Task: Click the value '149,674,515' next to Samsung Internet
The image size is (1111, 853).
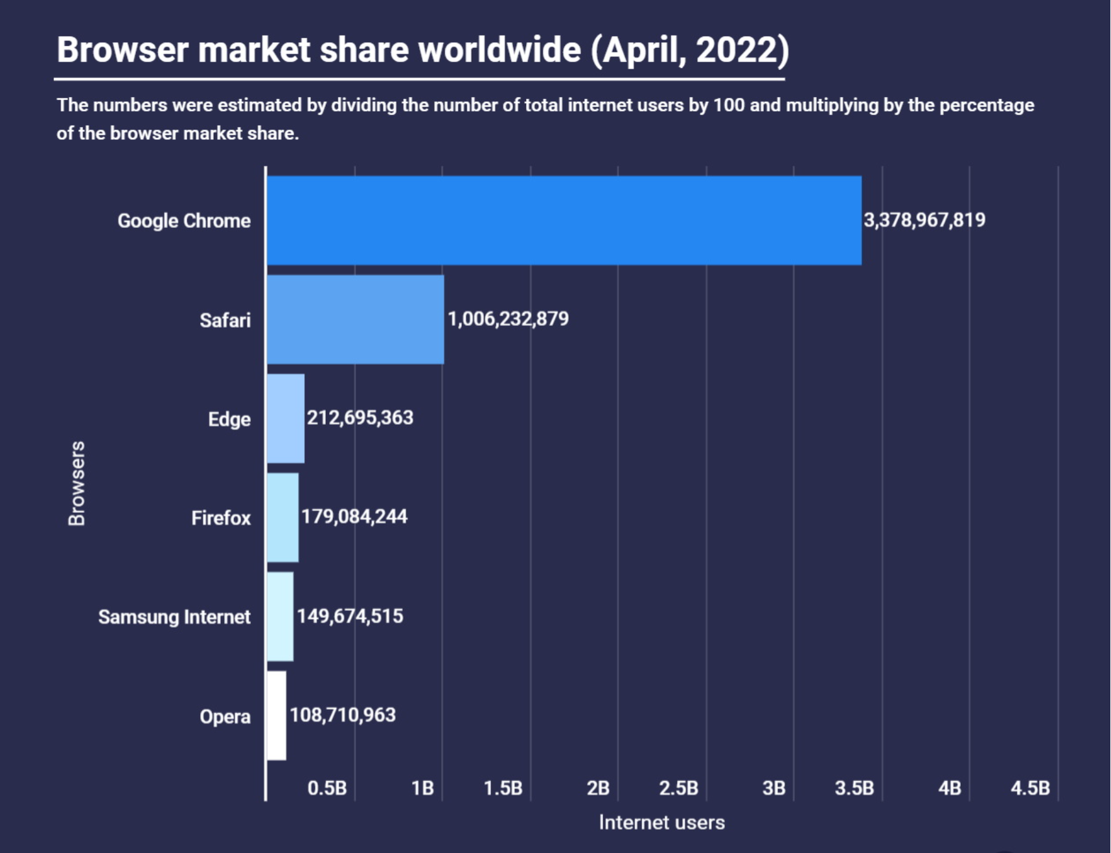Action: point(350,616)
